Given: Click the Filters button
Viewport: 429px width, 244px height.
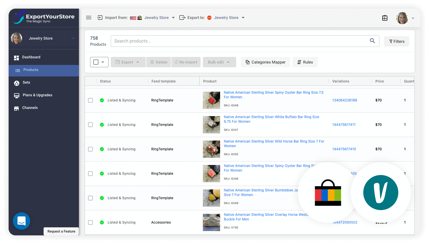Looking at the screenshot, I should pyautogui.click(x=397, y=41).
